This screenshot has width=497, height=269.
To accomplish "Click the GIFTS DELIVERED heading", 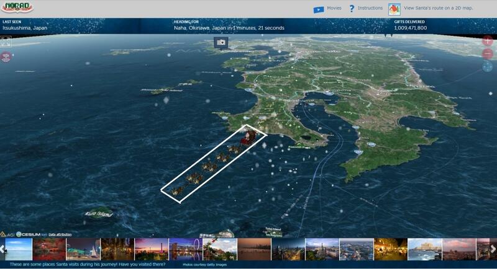I will 409,22.
